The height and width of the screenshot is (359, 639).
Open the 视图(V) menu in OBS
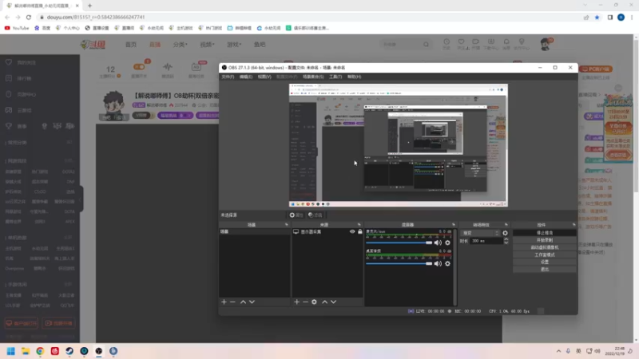[264, 77]
